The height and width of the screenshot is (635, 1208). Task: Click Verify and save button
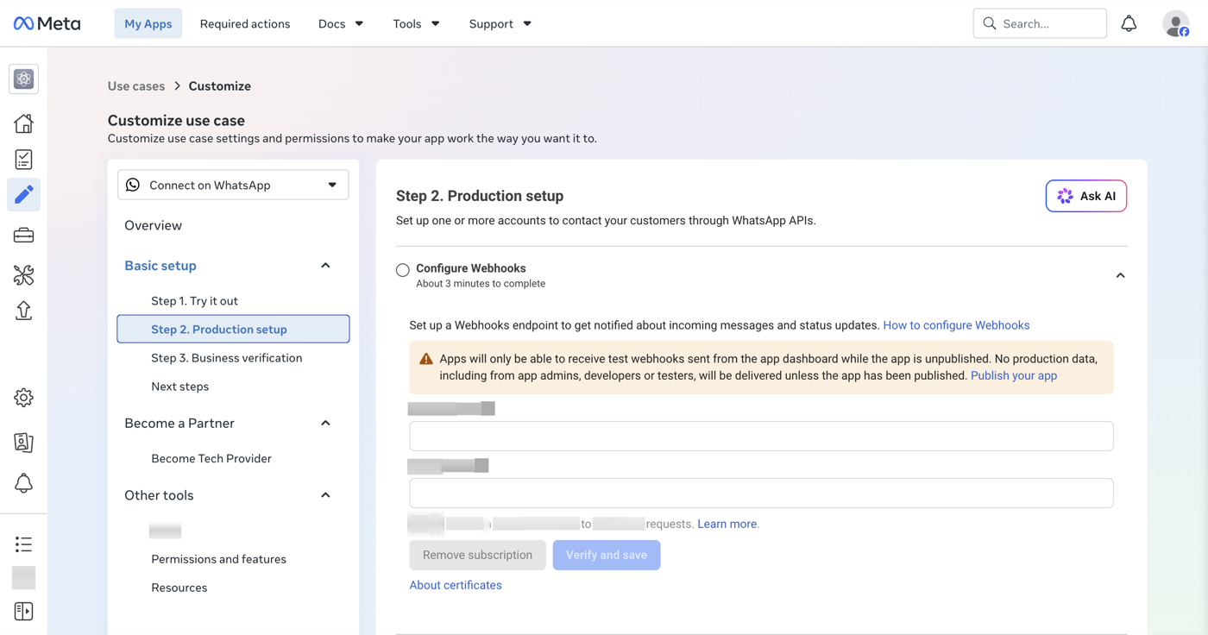(x=607, y=555)
